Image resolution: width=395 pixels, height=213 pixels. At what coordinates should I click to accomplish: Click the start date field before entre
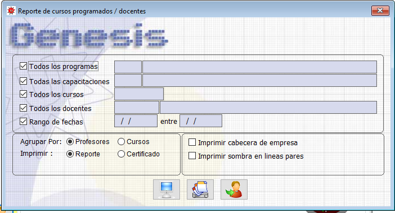pos(136,121)
